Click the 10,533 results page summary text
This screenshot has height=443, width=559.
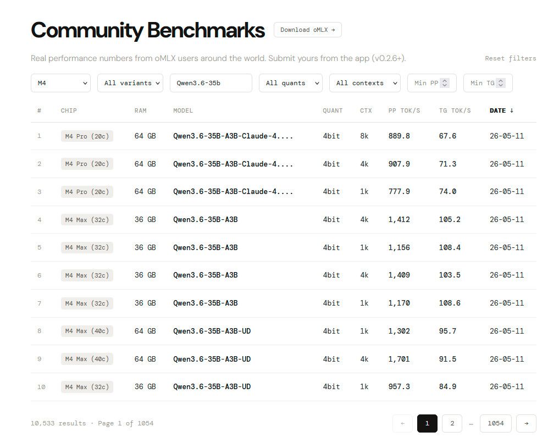(x=92, y=423)
